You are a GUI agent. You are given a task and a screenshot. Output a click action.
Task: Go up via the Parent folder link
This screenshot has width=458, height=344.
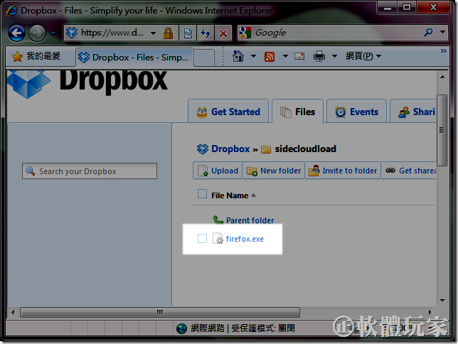[250, 220]
